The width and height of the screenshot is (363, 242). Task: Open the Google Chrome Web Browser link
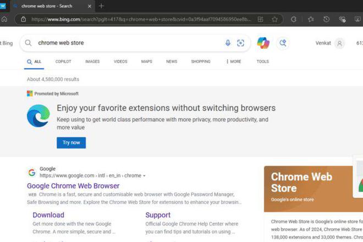pos(73,185)
